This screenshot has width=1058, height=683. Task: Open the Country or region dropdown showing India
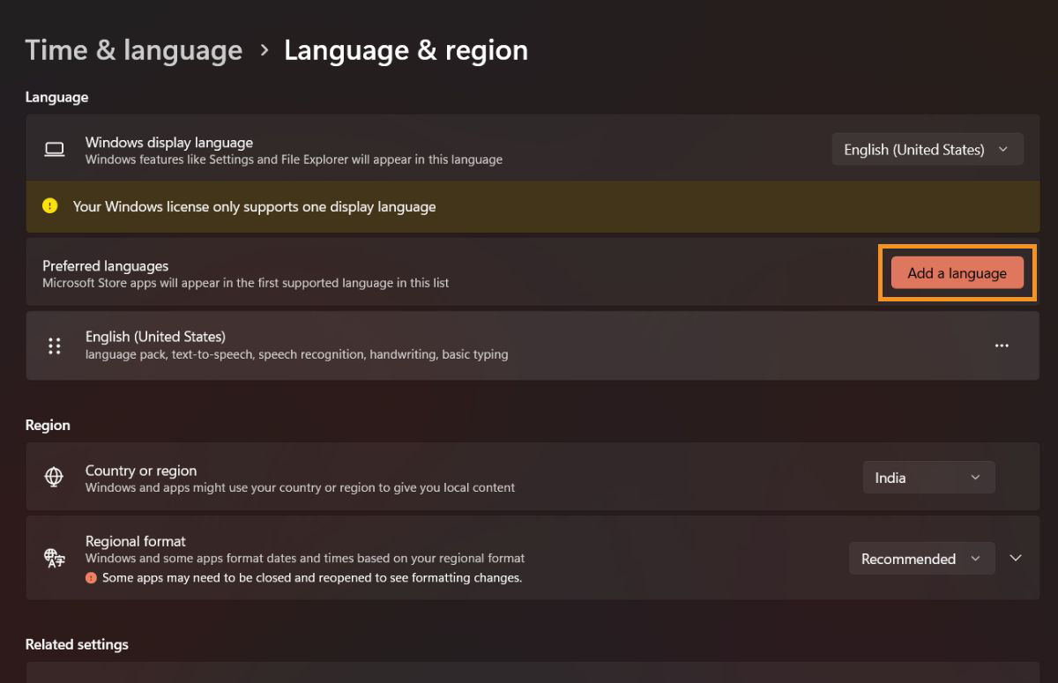(928, 477)
